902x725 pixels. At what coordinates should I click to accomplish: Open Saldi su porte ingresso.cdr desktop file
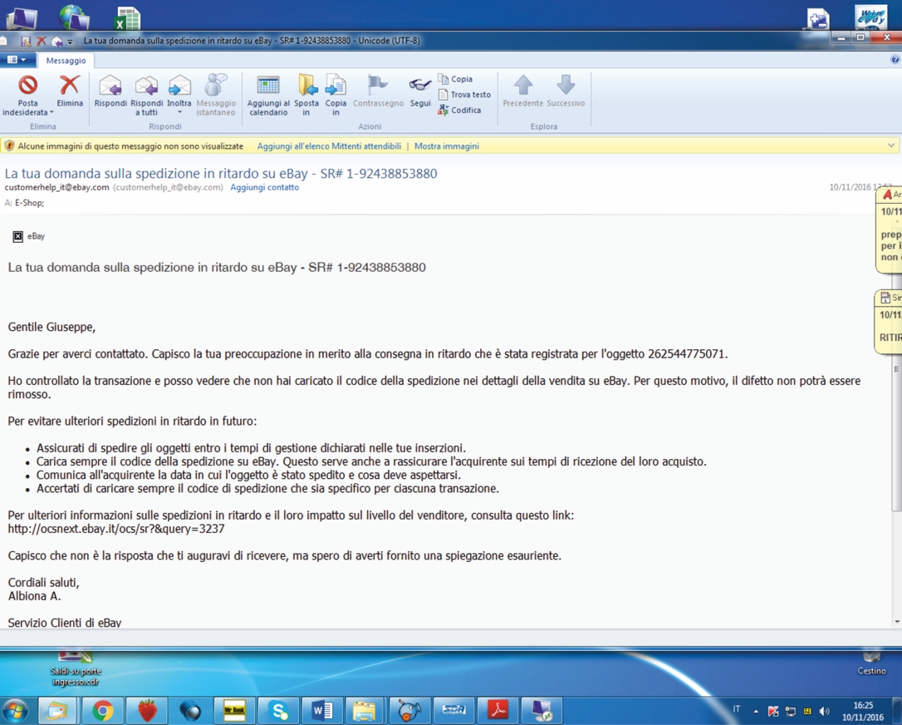click(76, 668)
